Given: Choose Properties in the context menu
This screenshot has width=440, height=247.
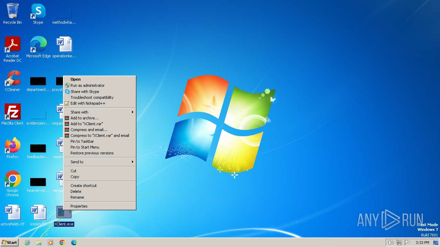Looking at the screenshot, I should pos(100,206).
